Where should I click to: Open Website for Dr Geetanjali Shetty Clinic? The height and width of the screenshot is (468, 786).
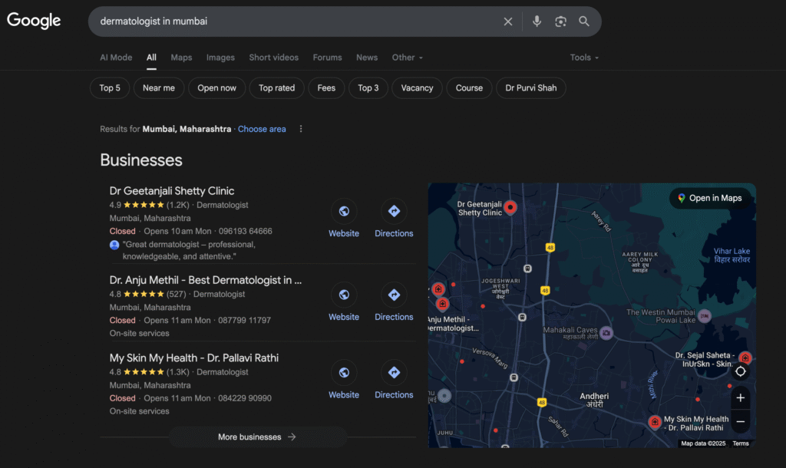(x=344, y=219)
